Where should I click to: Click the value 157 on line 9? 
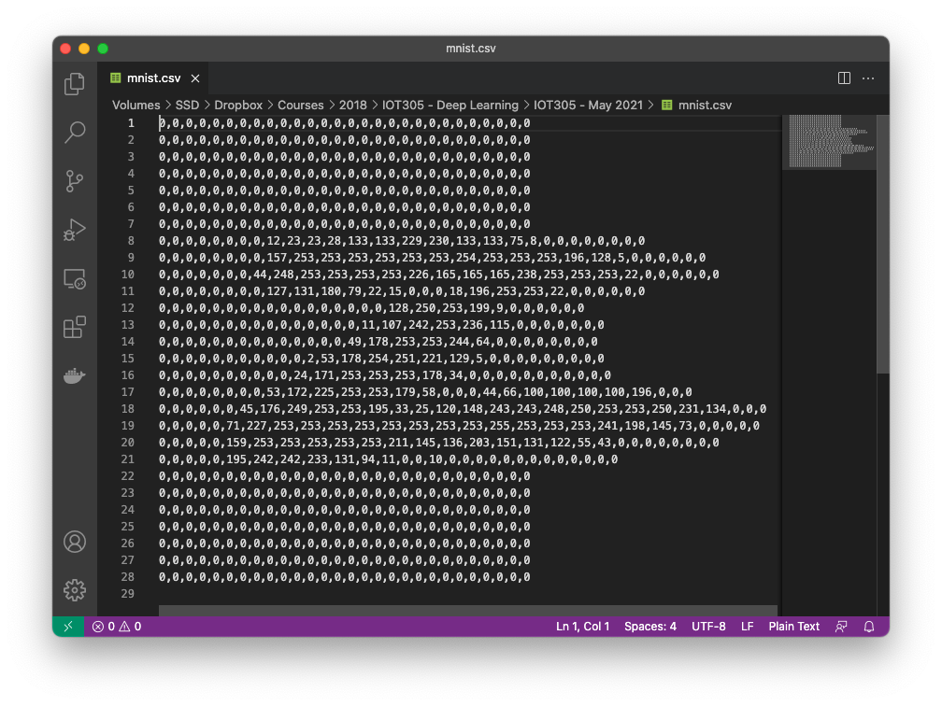[x=277, y=258]
